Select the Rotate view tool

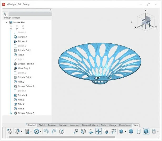click(106, 131)
